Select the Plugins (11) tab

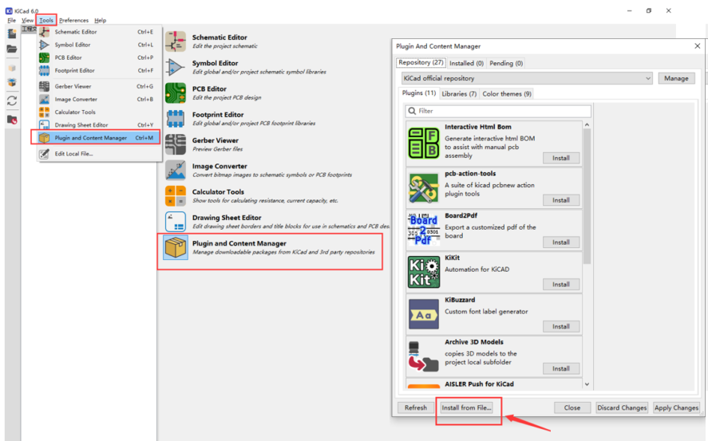pyautogui.click(x=419, y=93)
